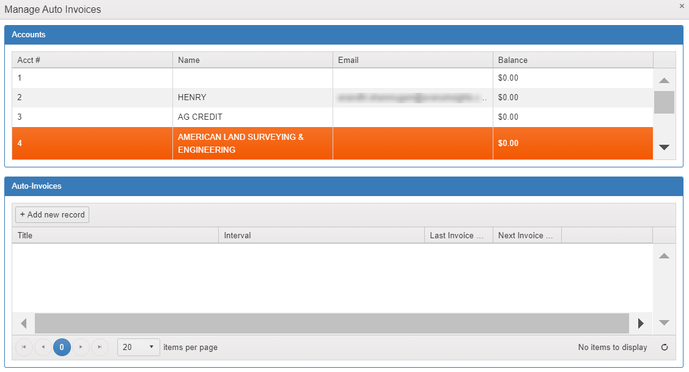
Task: Go to the previous page of auto-invoices
Action: (x=43, y=347)
